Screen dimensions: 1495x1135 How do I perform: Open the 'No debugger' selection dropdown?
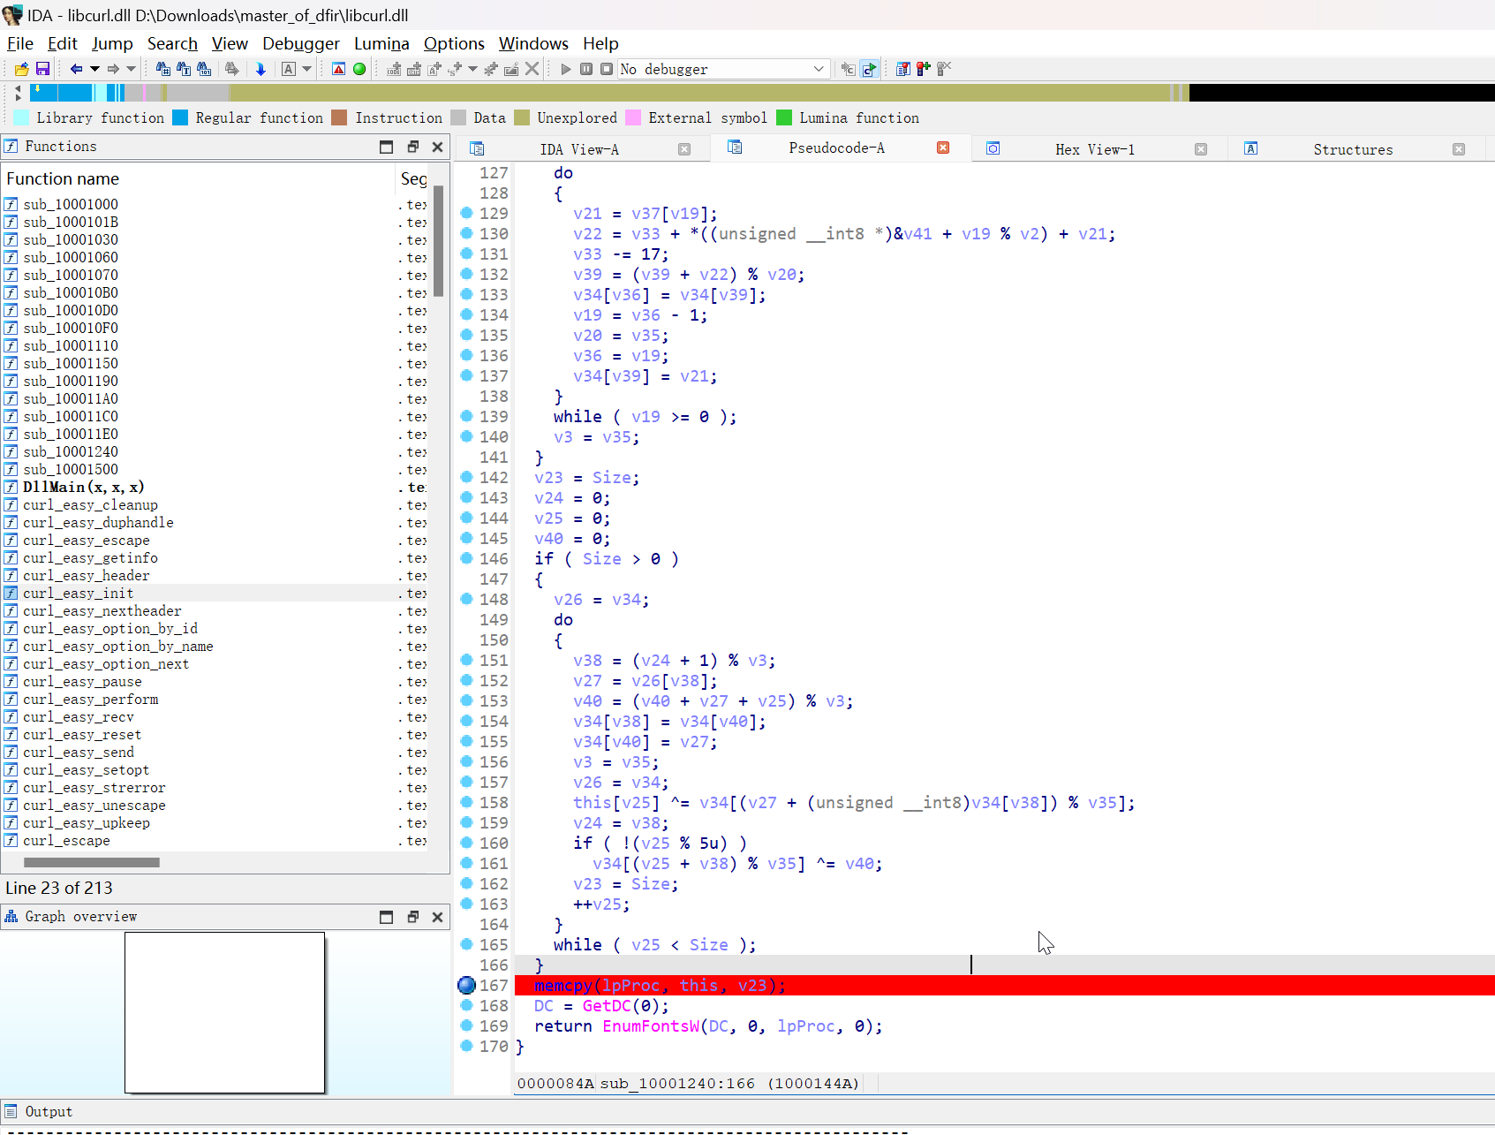(x=723, y=69)
